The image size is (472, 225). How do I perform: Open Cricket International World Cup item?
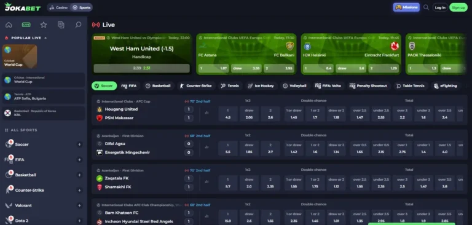[44, 80]
